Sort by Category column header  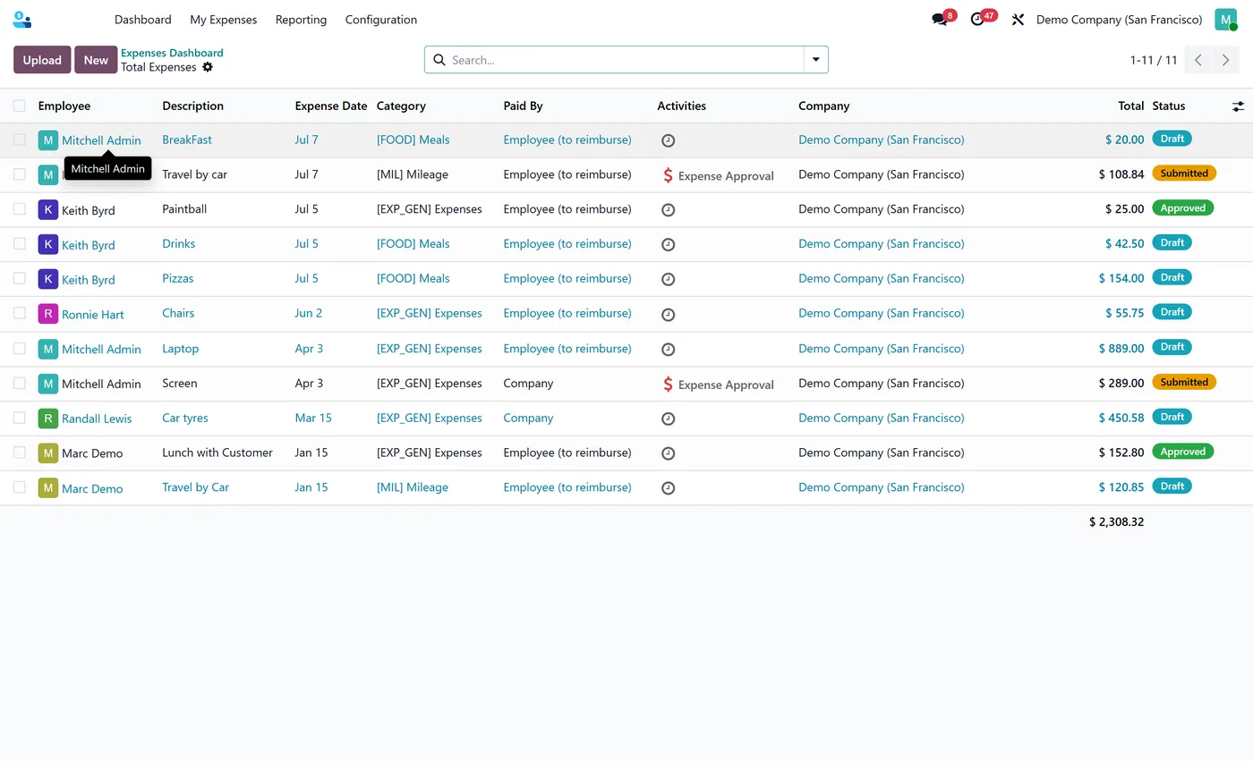(x=401, y=106)
